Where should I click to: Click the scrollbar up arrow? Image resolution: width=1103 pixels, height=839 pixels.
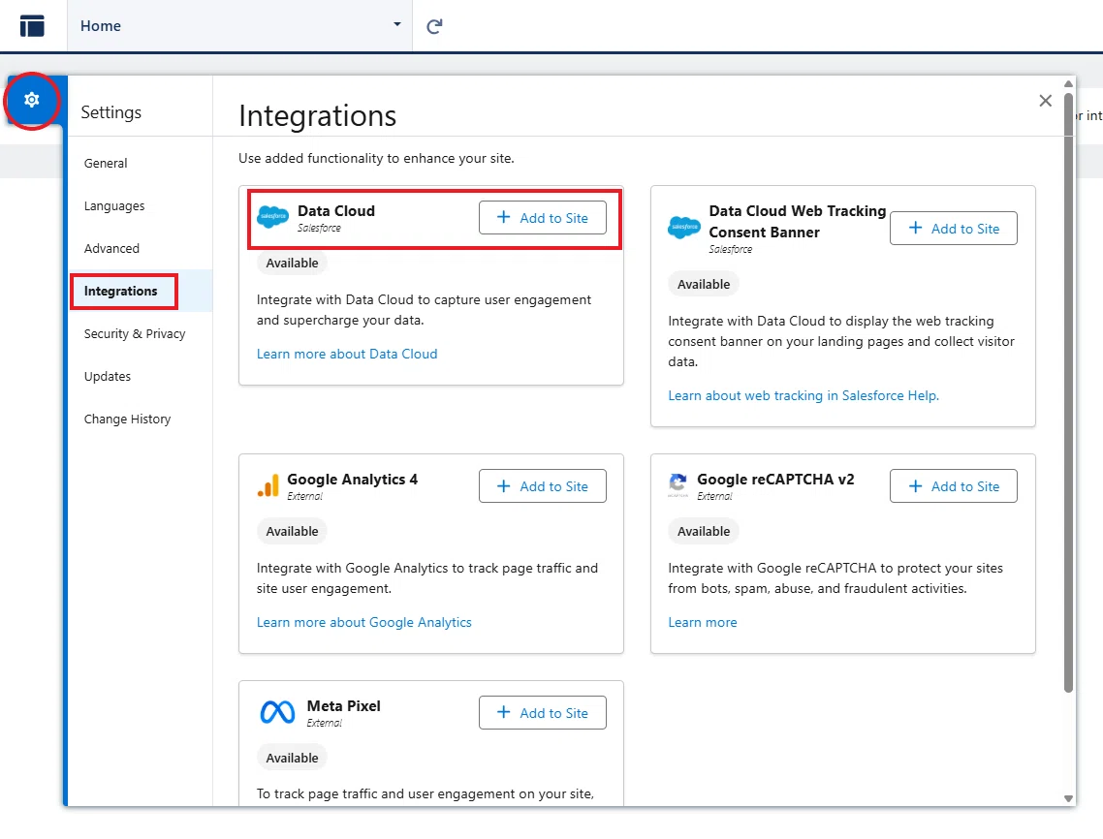pos(1068,83)
